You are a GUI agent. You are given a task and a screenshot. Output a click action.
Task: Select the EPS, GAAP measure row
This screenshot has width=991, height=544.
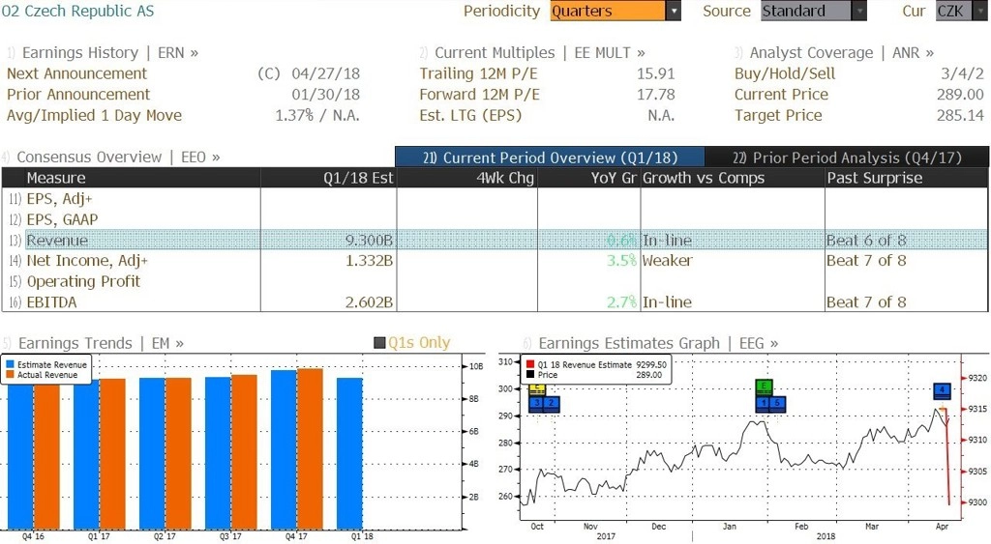pos(495,219)
